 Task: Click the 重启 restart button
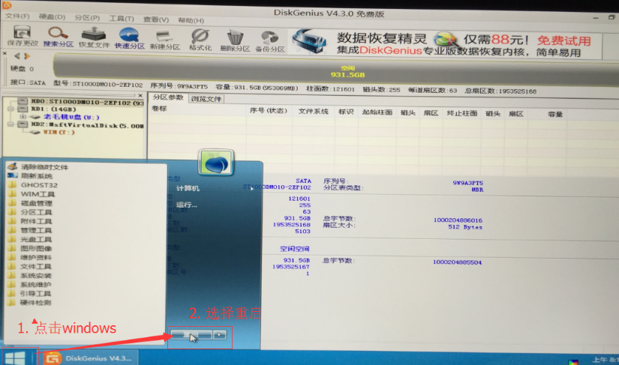coord(191,335)
